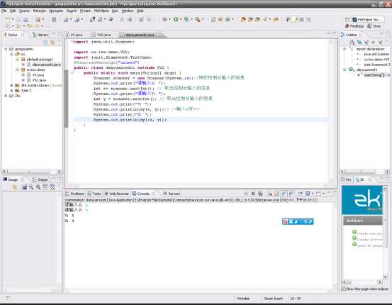Open the dropdown next to Run icon
The image size is (392, 305).
(x=180, y=20)
